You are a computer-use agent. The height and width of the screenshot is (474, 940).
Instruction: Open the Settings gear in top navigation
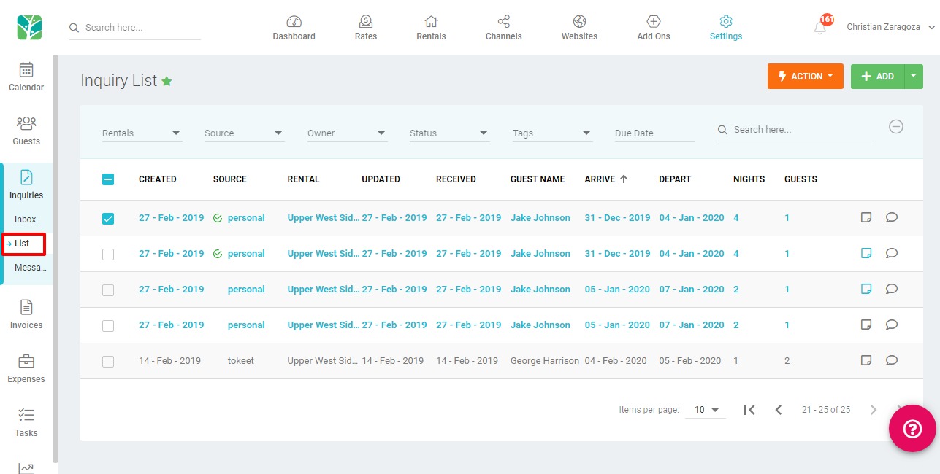click(x=726, y=28)
